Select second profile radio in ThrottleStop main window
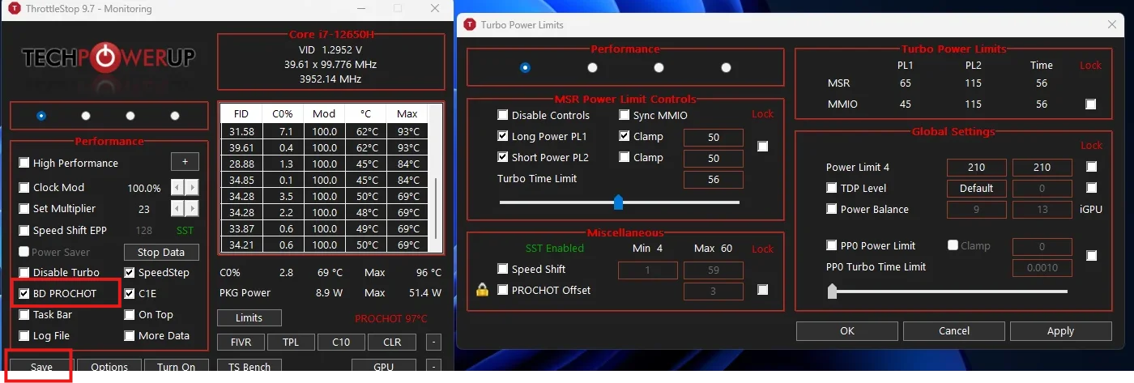The height and width of the screenshot is (383, 1134). point(86,116)
